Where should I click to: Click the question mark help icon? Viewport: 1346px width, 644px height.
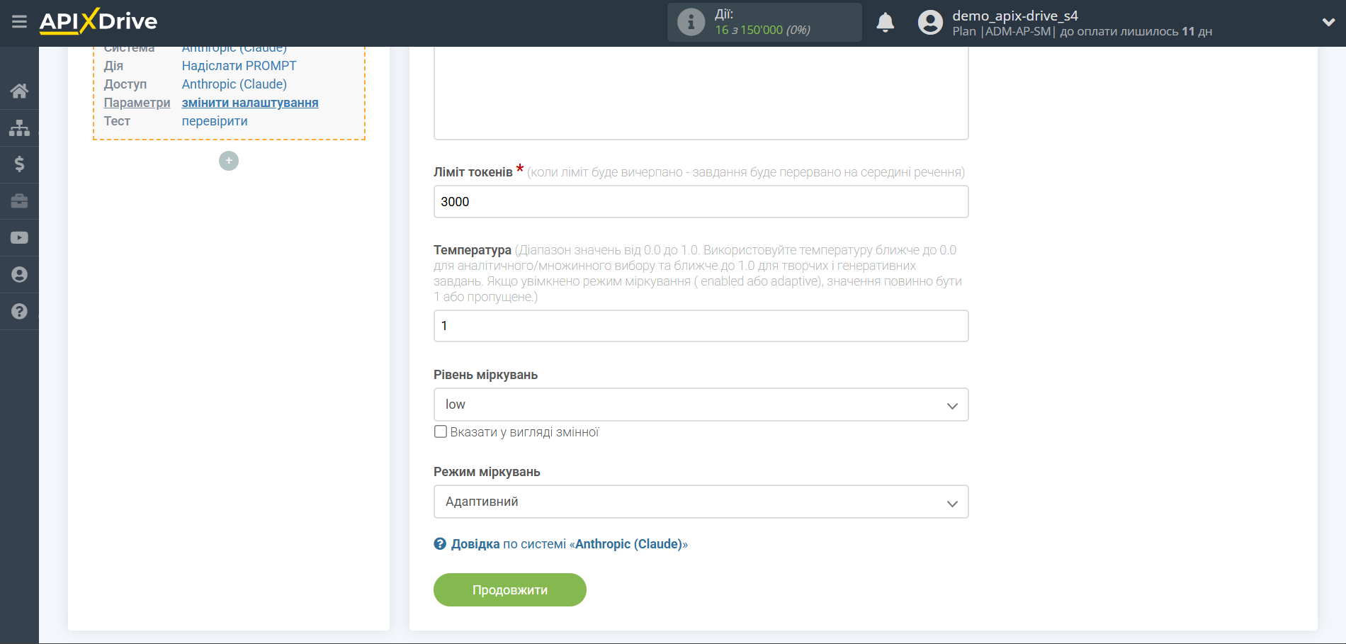(x=19, y=312)
